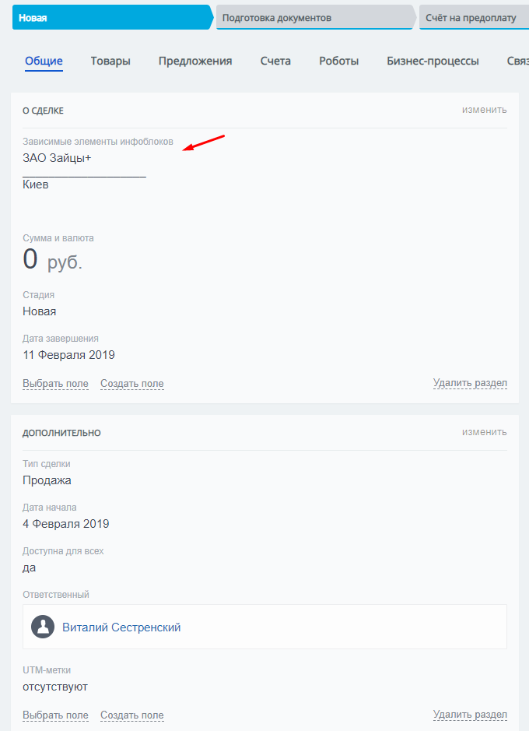Click Удалить раздел in Дополнительно section
This screenshot has height=731, width=529.
pos(470,714)
